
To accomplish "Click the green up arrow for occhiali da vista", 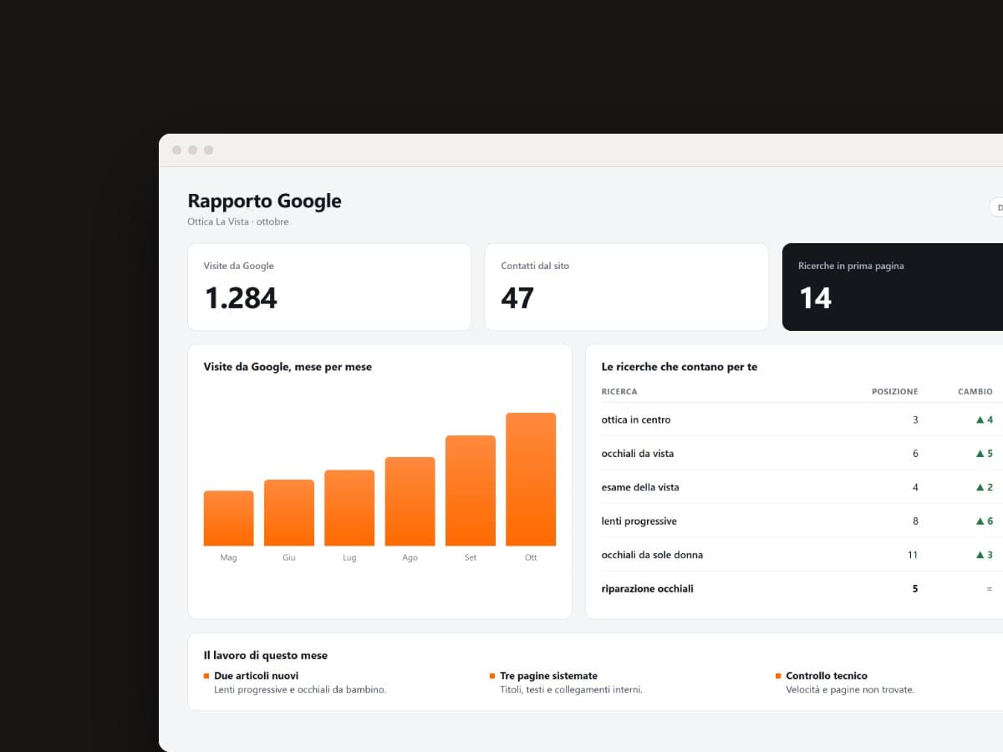I will tap(980, 454).
